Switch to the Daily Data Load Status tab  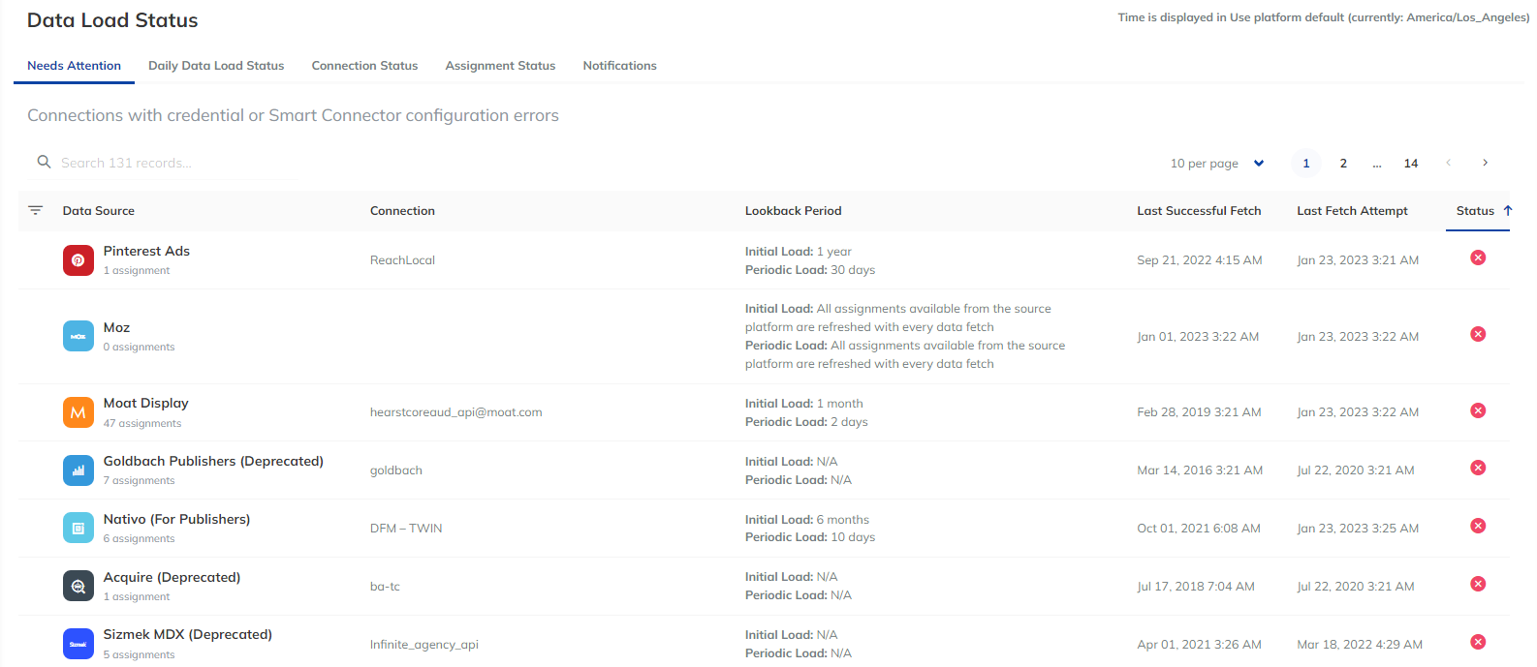pos(216,66)
